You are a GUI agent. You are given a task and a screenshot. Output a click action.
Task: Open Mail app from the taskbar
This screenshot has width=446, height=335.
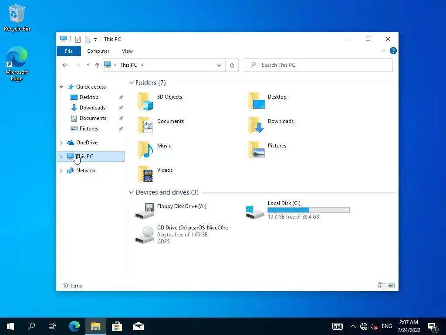coord(139,326)
